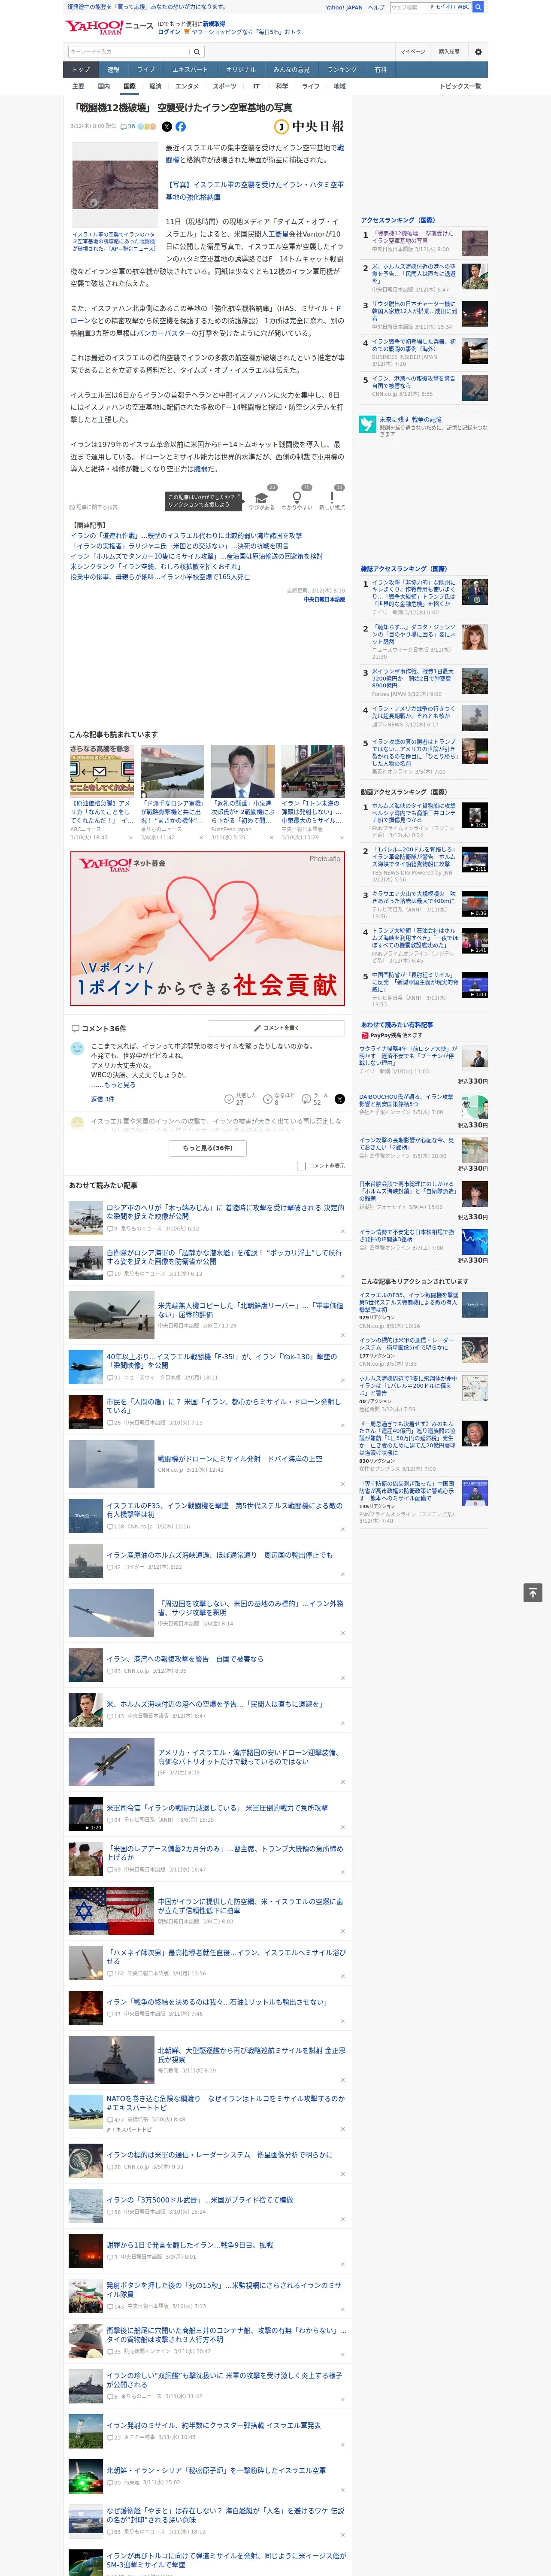Open related article イランの「道連れ作戦」
The height and width of the screenshot is (2576, 551).
click(x=186, y=536)
